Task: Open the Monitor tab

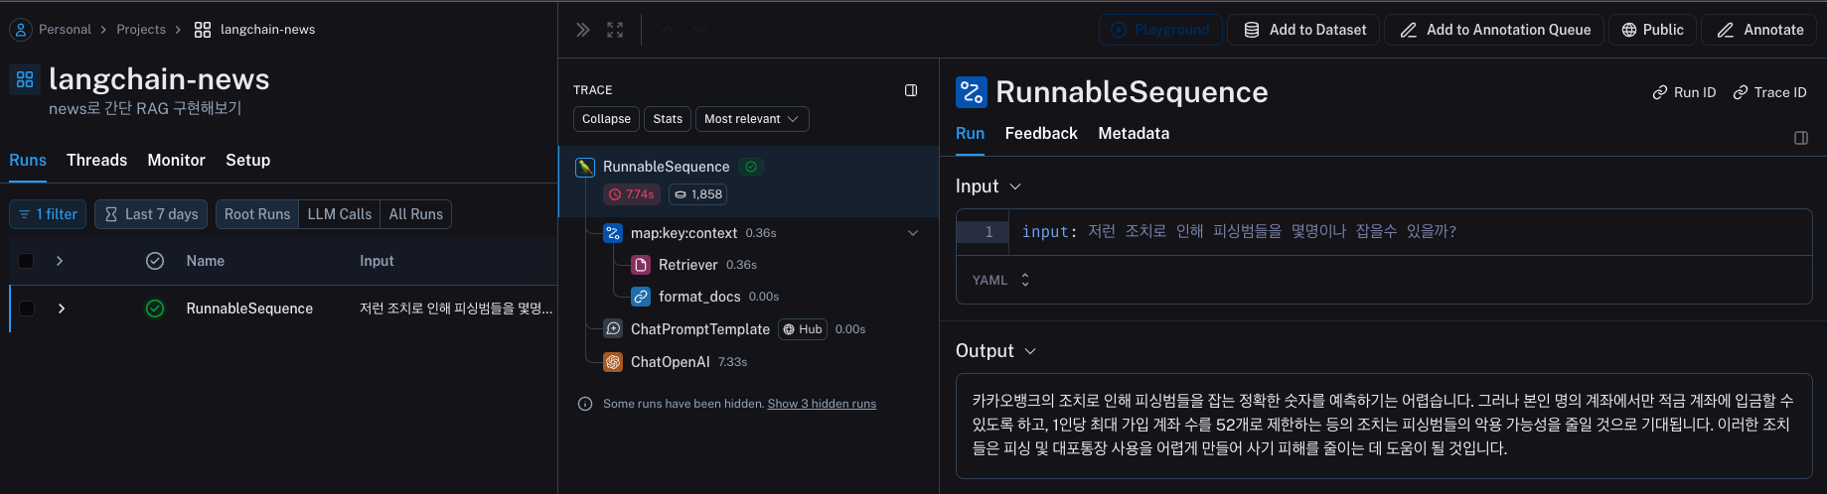Action: coord(176,161)
